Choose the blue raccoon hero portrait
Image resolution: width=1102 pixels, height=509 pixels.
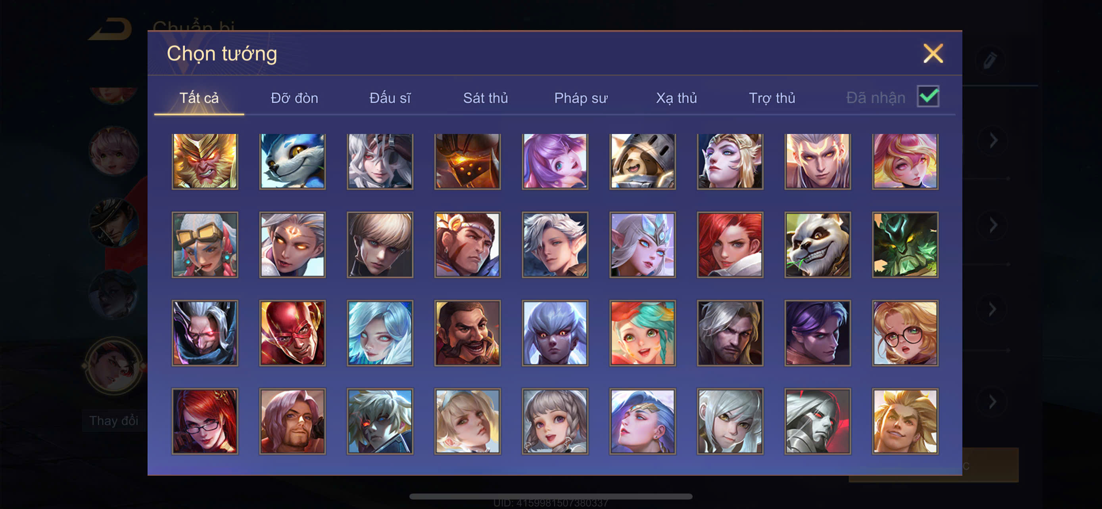coord(292,161)
